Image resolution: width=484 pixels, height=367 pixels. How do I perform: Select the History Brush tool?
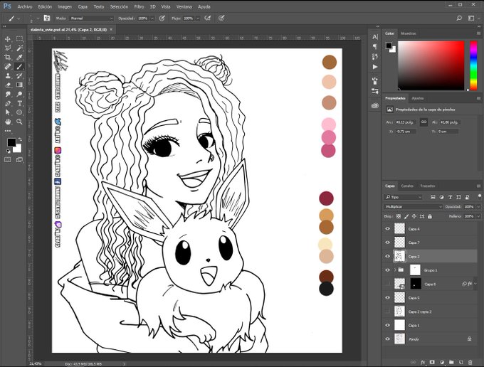pos(19,75)
